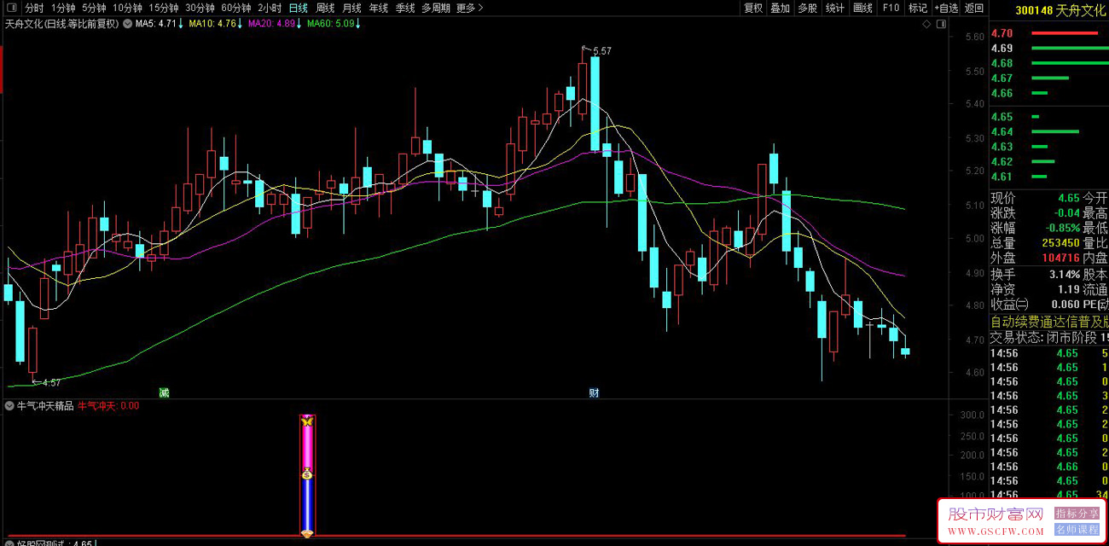
Task: Click the 返回 back button
Action: click(x=974, y=8)
